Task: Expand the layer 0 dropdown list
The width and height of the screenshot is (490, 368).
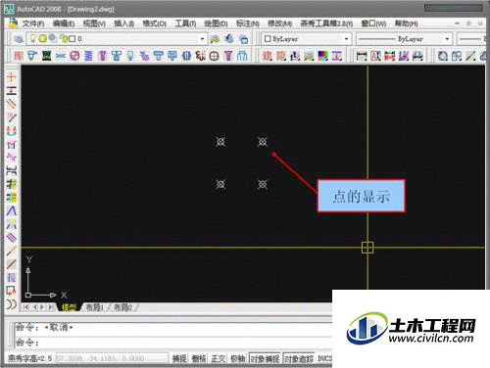Action: (x=202, y=39)
